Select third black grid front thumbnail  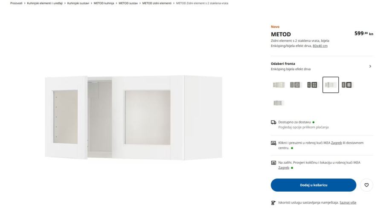tap(312, 85)
